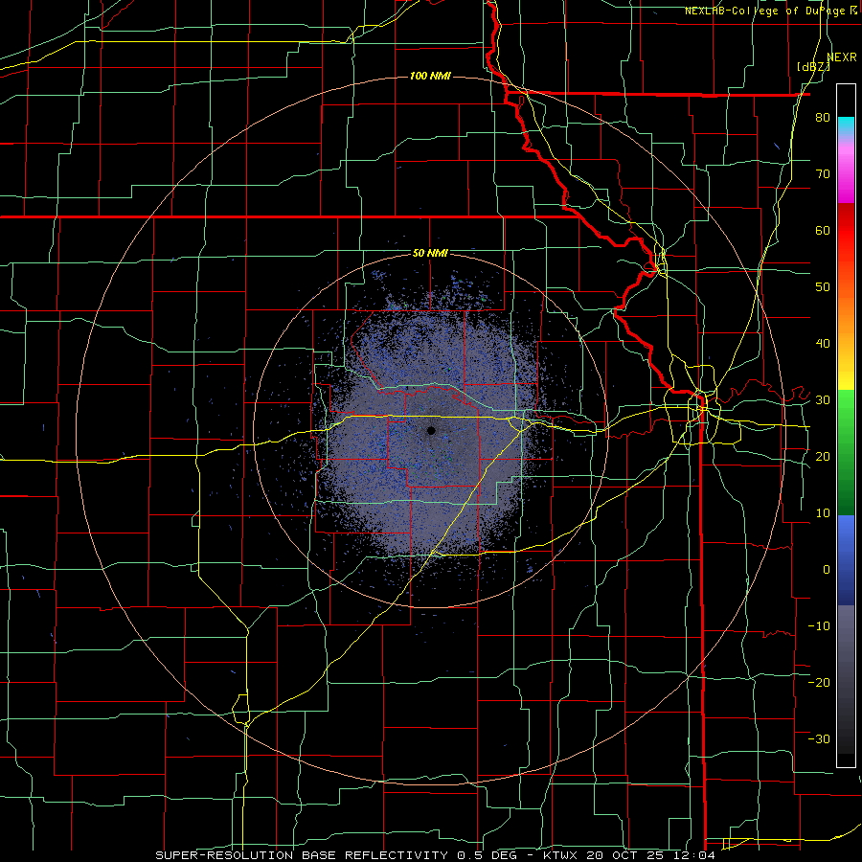Click the green section of color scale
The image size is (862, 862).
(x=846, y=452)
